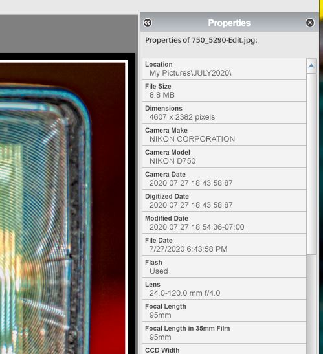Select the Lens 24.0-120.0 mm row
The width and height of the screenshot is (323, 354).
click(x=224, y=289)
